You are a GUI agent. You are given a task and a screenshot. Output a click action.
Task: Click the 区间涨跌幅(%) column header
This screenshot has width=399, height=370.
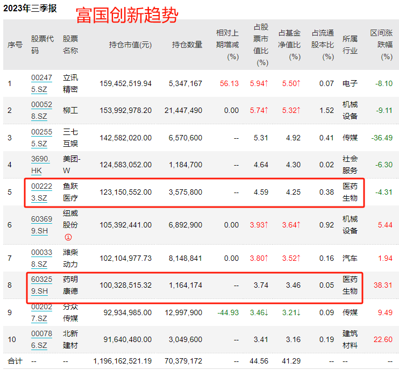tap(381, 45)
